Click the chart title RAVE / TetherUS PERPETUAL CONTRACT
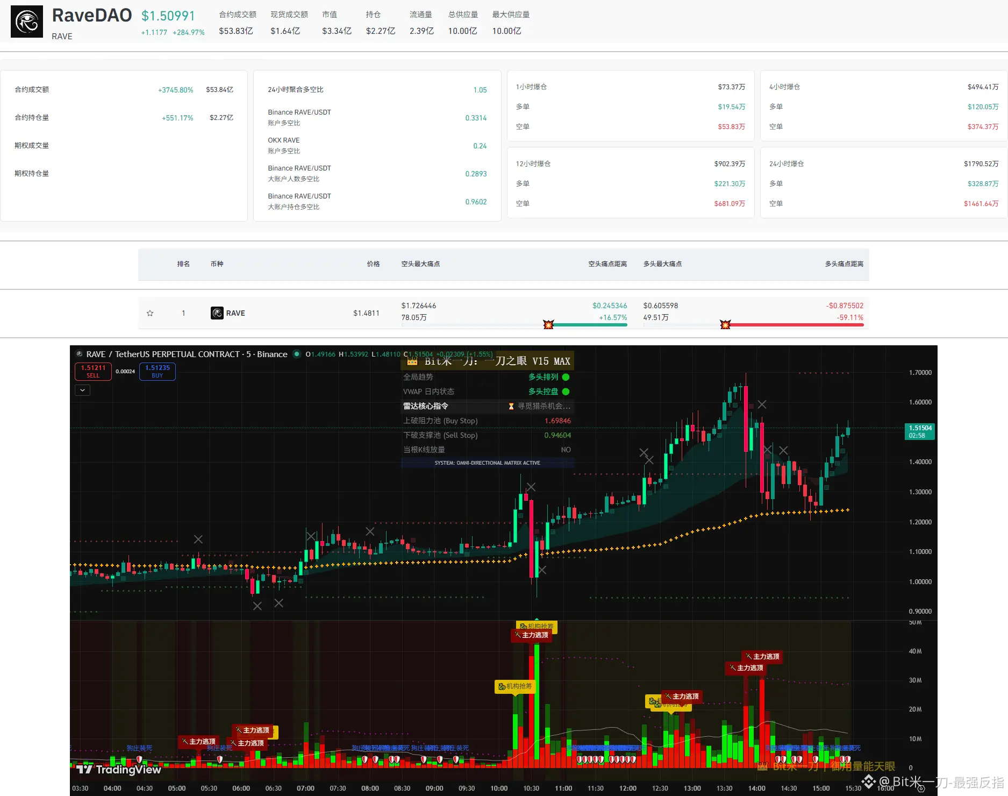Screen dimensions: 1008x796 pyautogui.click(x=163, y=354)
